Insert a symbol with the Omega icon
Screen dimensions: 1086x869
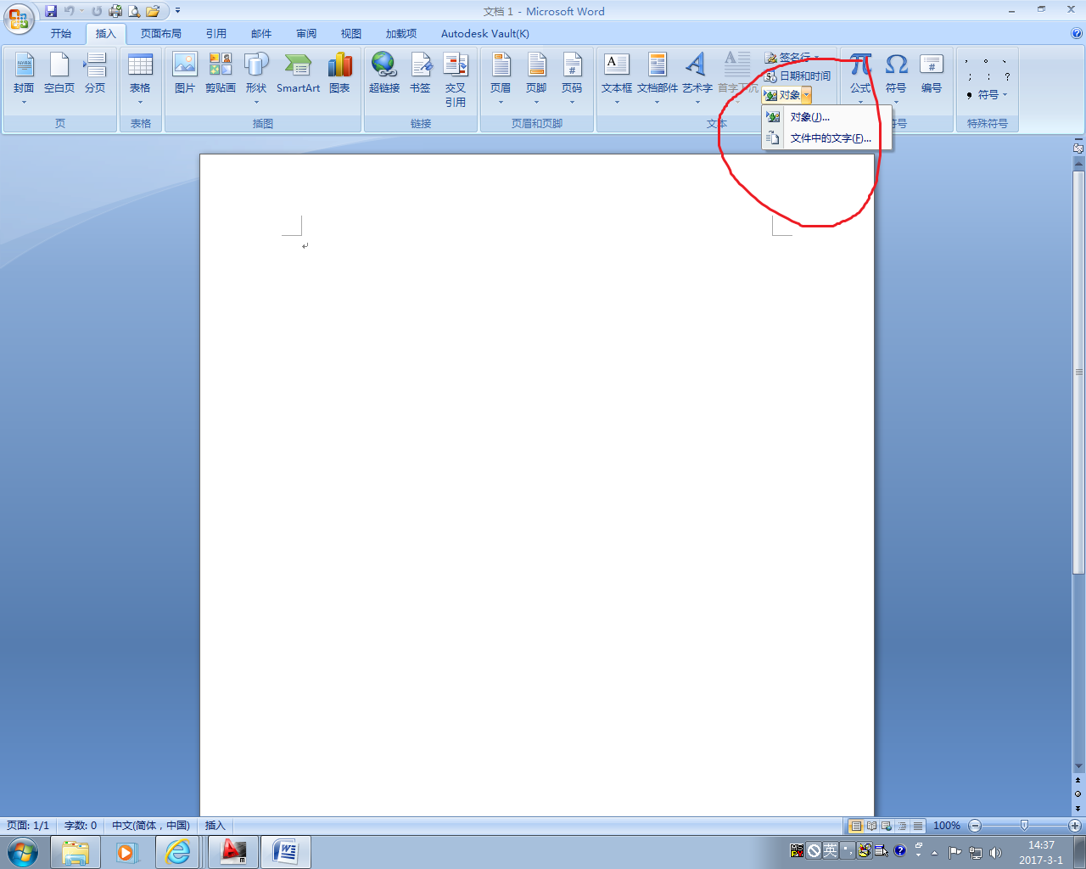[x=896, y=78]
